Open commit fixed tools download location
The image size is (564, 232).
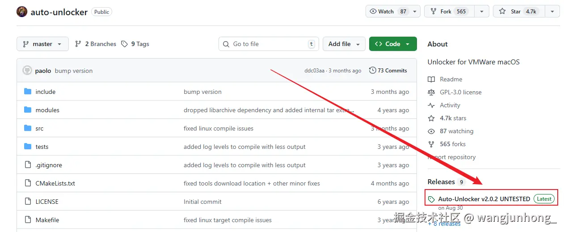pyautogui.click(x=252, y=183)
